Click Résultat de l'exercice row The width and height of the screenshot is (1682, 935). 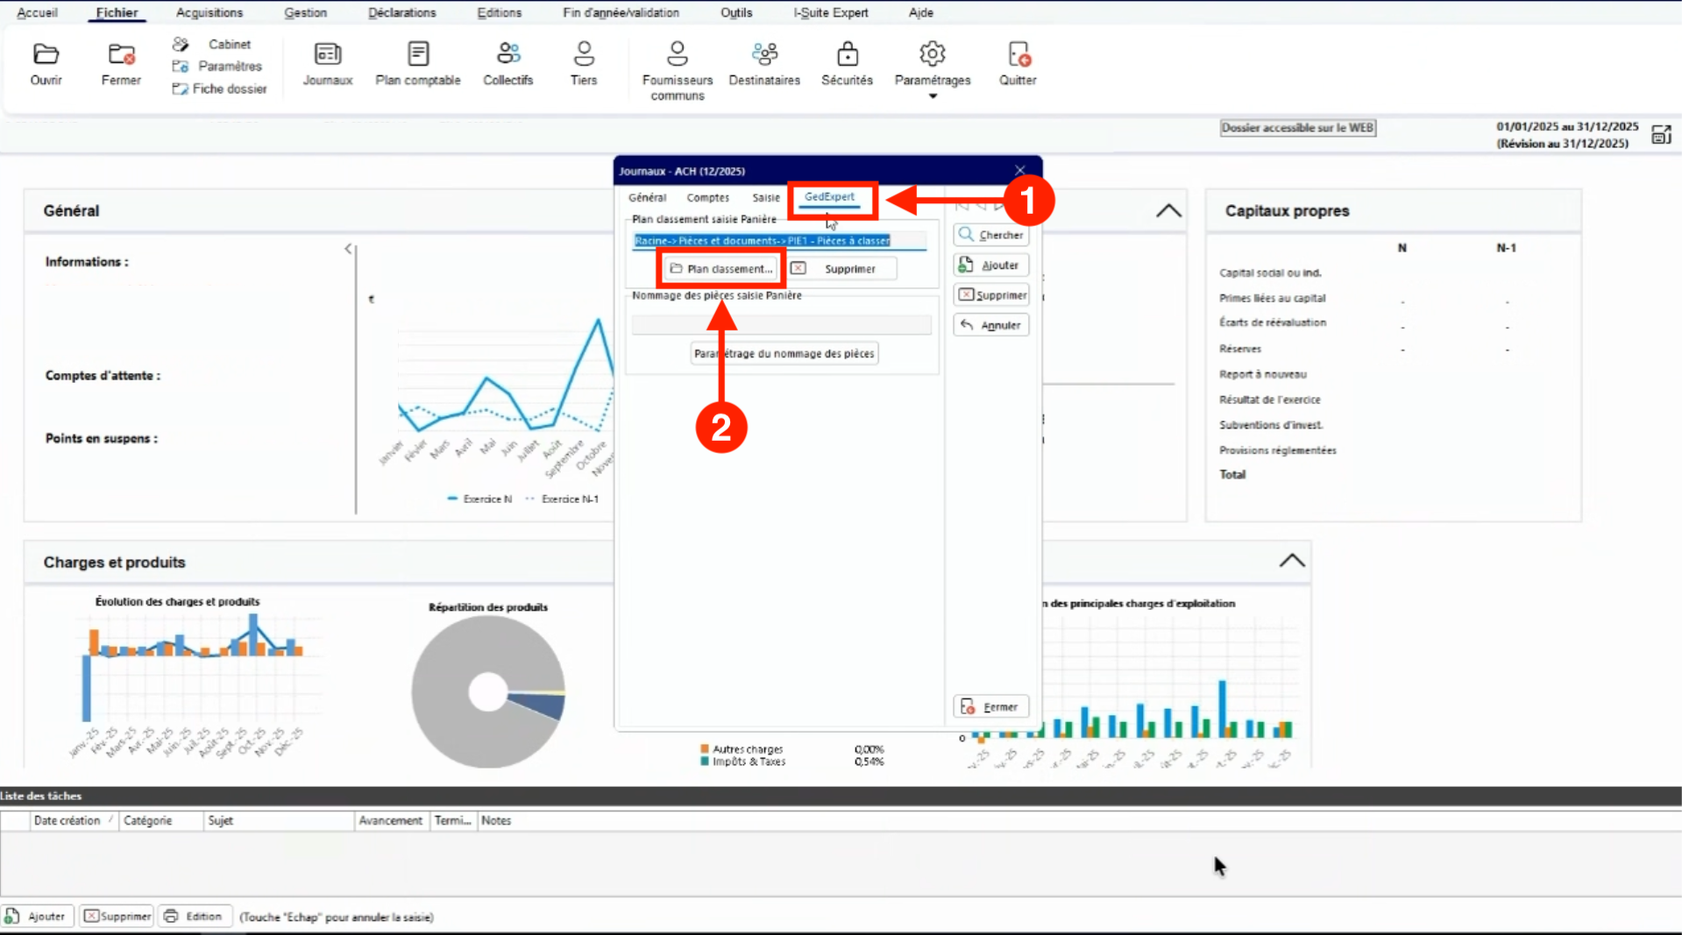click(x=1269, y=400)
